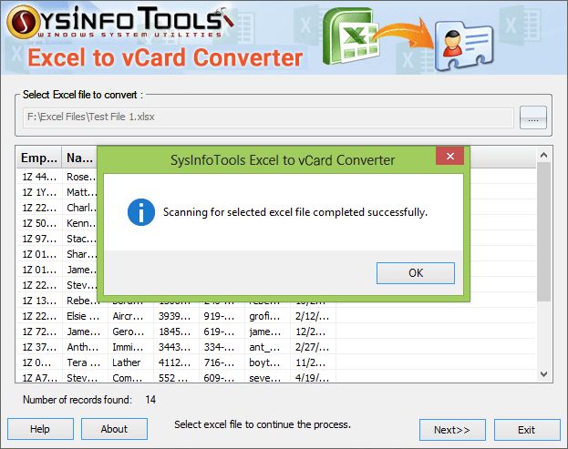Select the row cell 1Z 44...
This screenshot has width=568, height=449.
coord(39,177)
